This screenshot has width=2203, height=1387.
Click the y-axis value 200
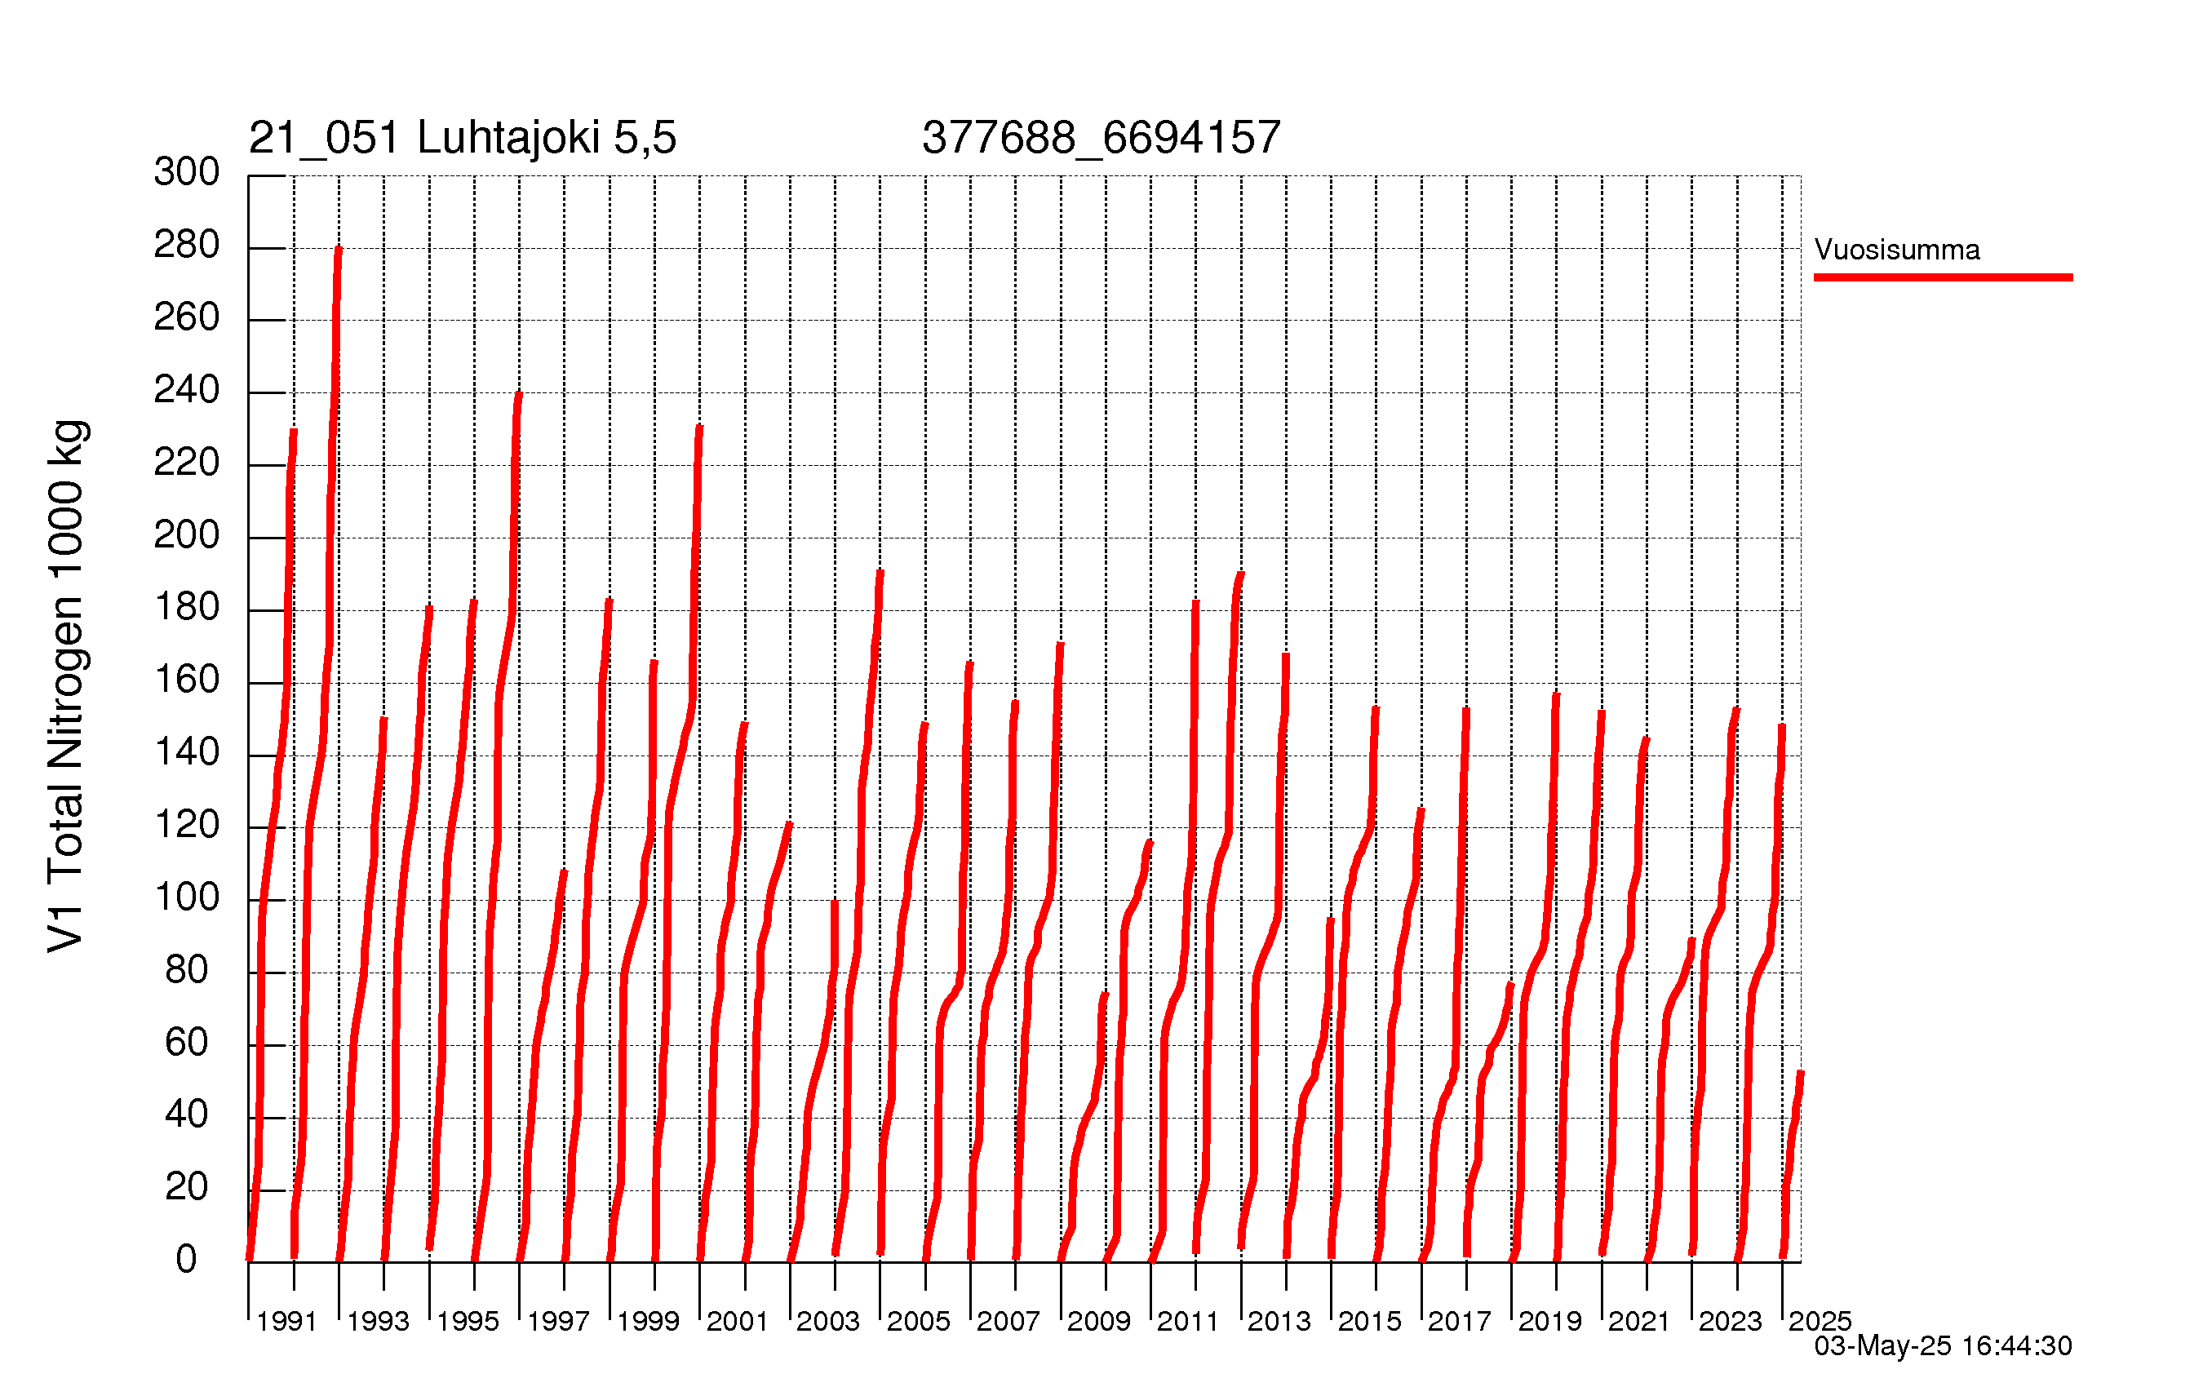pos(187,535)
